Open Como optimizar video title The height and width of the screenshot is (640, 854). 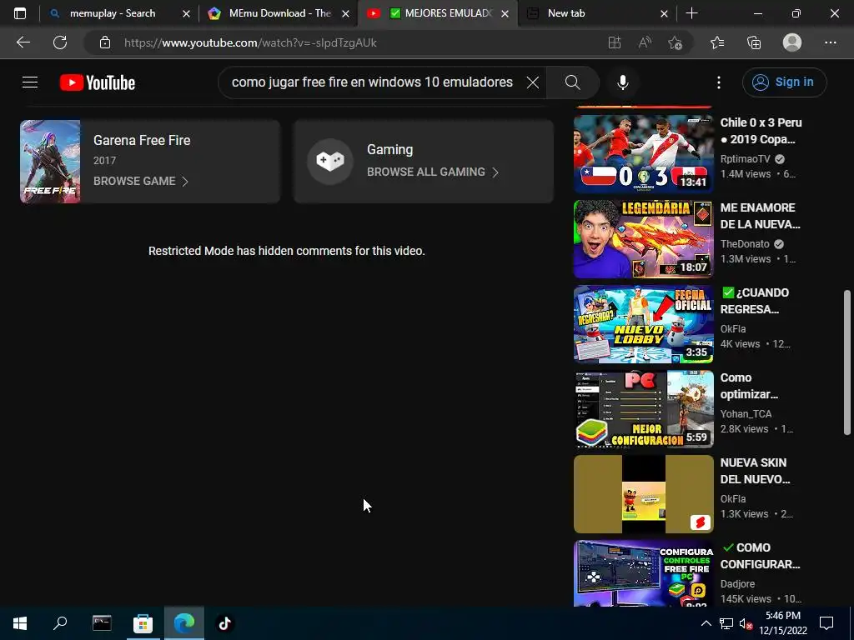[x=749, y=385]
